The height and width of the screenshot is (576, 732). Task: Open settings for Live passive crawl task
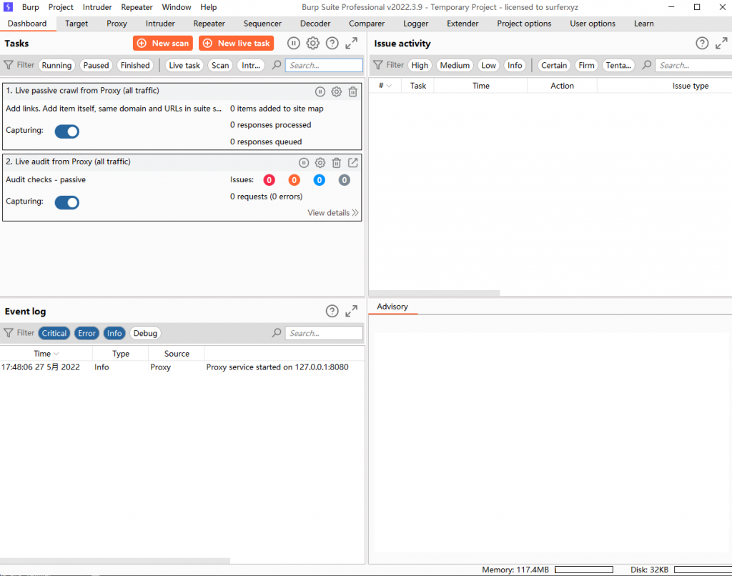(x=336, y=92)
